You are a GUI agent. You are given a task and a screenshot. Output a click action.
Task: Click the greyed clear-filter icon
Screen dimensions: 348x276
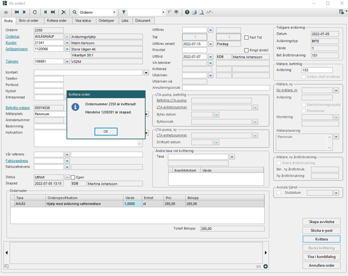(169, 12)
